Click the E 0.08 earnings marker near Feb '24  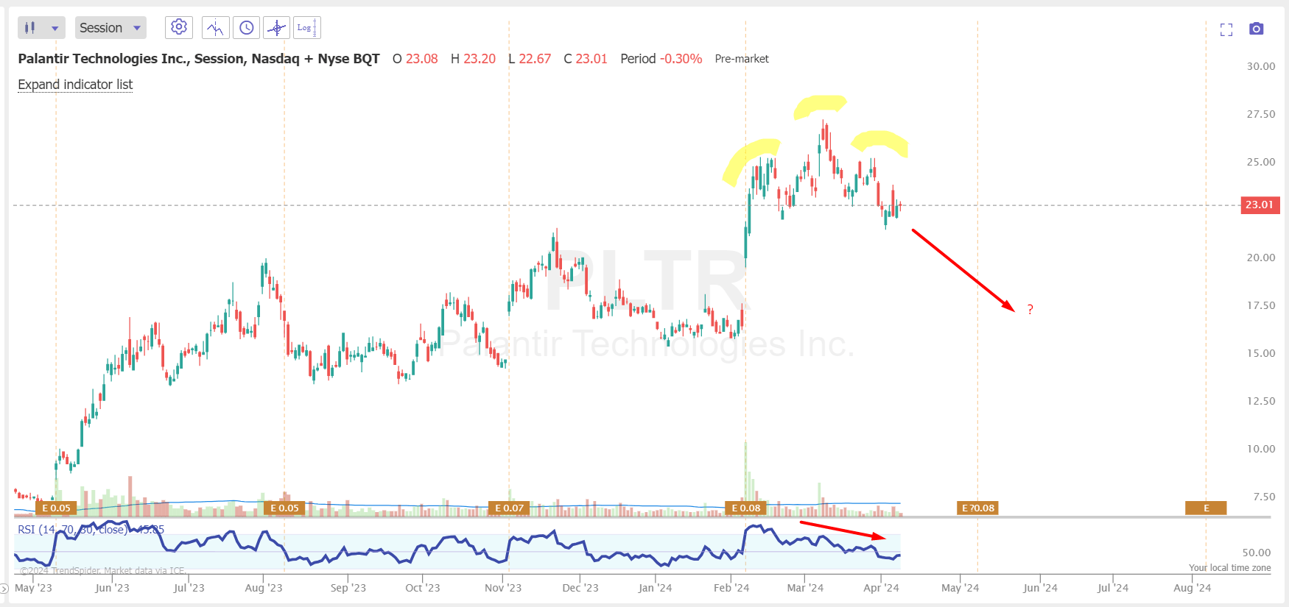pyautogui.click(x=745, y=508)
